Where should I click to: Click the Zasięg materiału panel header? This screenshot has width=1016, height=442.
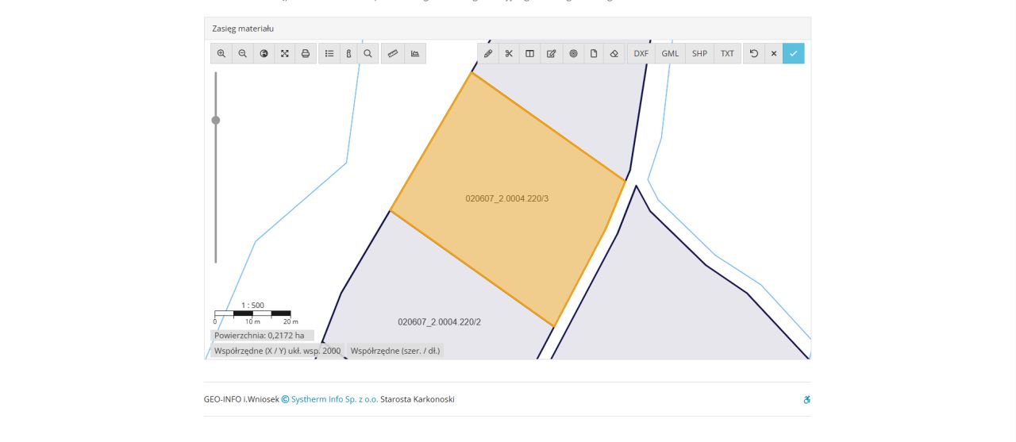coord(507,29)
